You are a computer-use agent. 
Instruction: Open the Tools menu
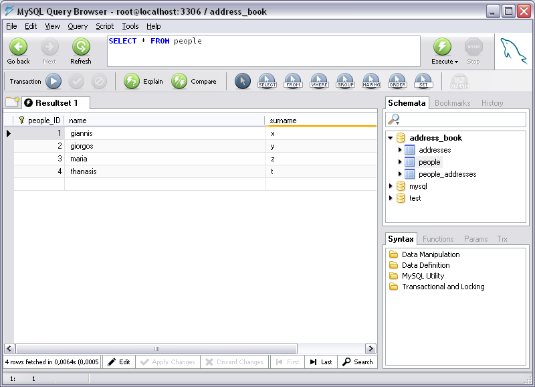pyautogui.click(x=130, y=26)
